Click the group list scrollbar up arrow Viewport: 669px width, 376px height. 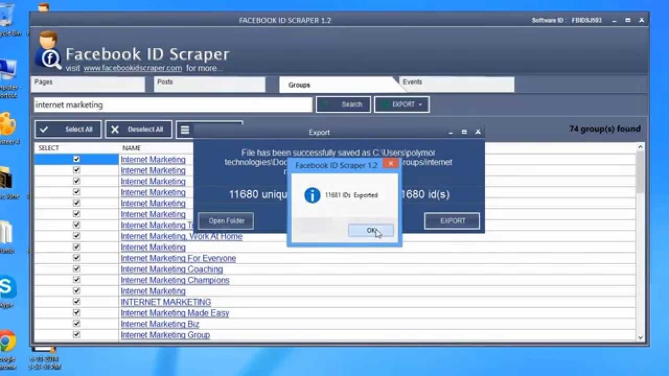(641, 148)
